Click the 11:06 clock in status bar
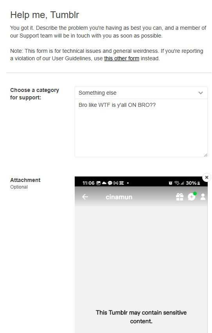212x333 pixels. pyautogui.click(x=88, y=183)
